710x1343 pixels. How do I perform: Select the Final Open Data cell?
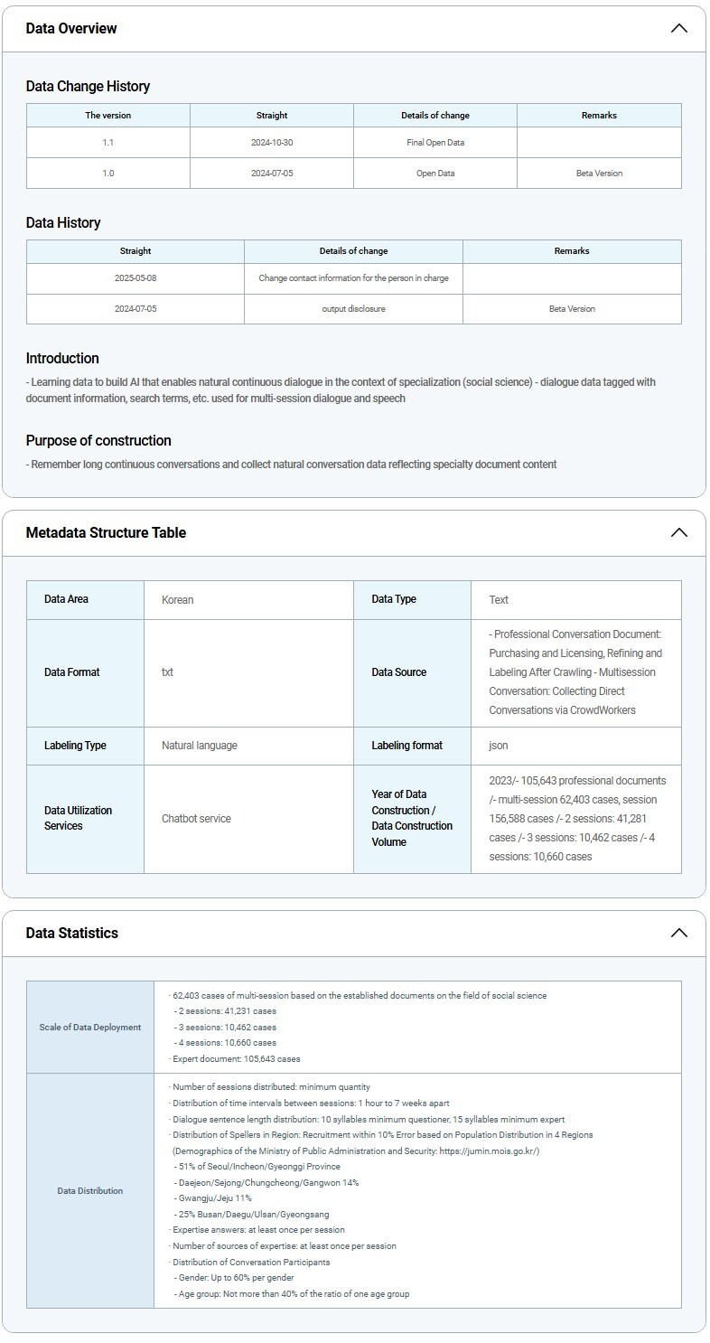click(x=435, y=143)
